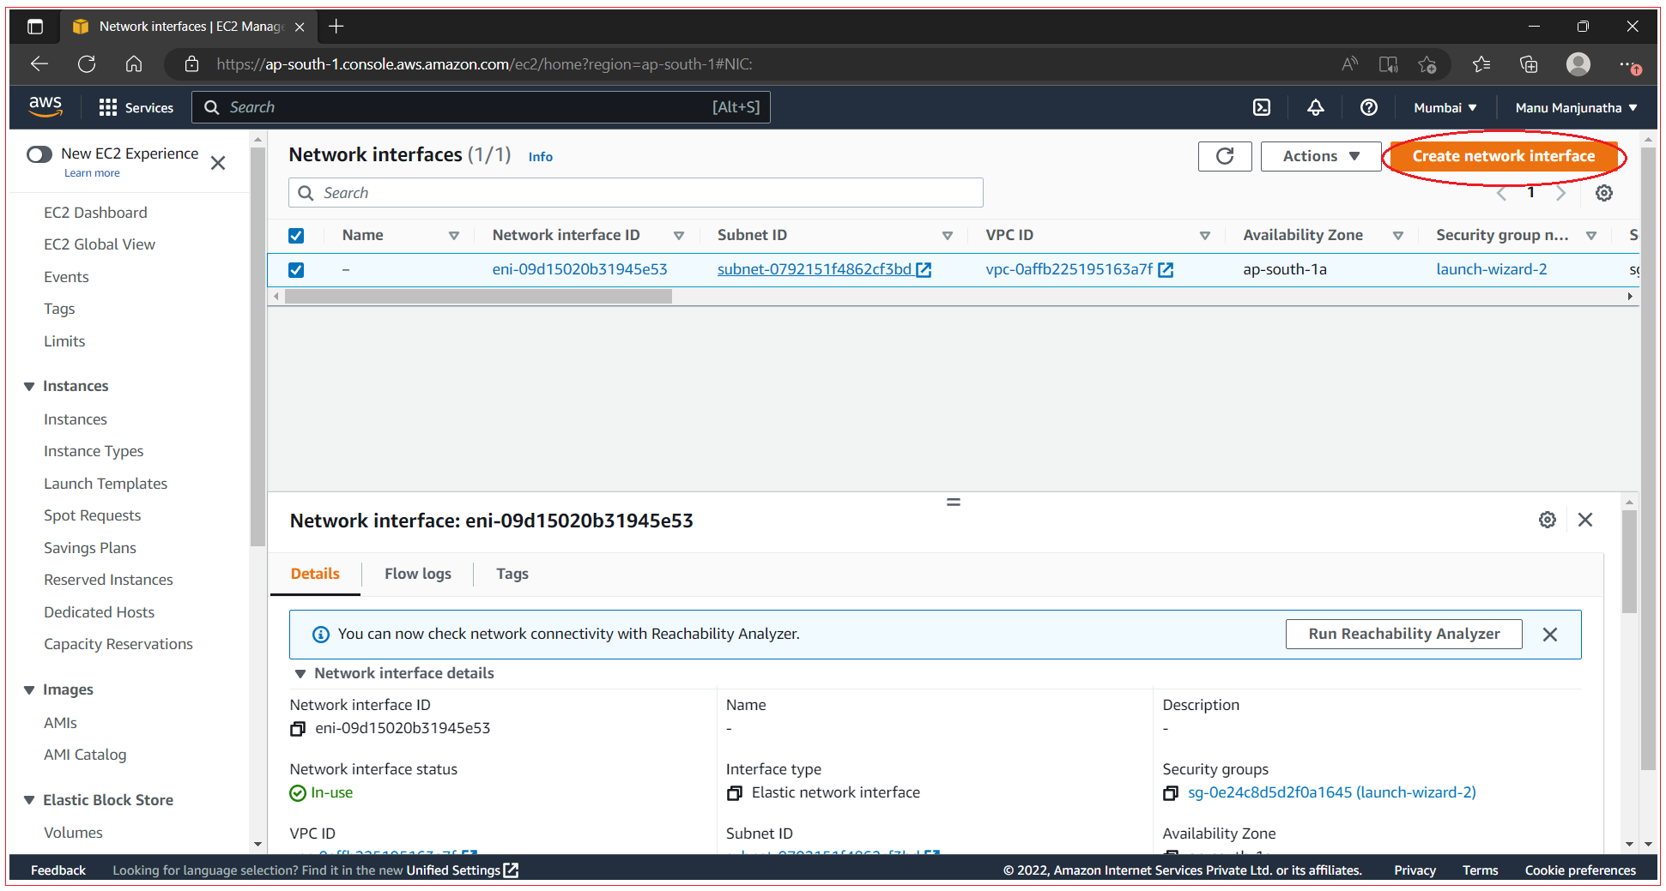1666x891 pixels.
Task: Open AMI Catalog in sidebar
Action: pyautogui.click(x=85, y=755)
